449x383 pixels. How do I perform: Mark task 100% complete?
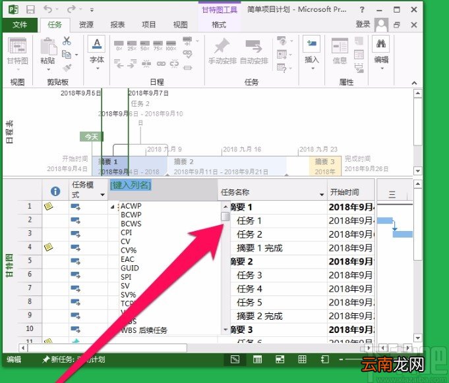pyautogui.click(x=171, y=45)
